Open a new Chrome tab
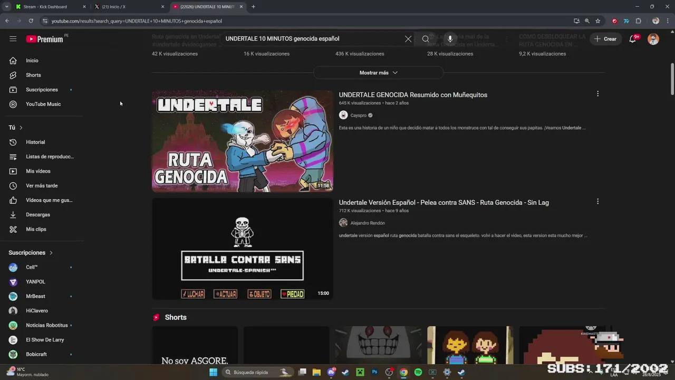Viewport: 675px width, 380px height. point(254,7)
